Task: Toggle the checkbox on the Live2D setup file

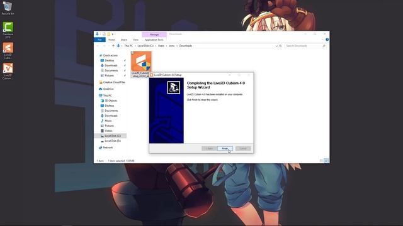Action: tap(133, 53)
